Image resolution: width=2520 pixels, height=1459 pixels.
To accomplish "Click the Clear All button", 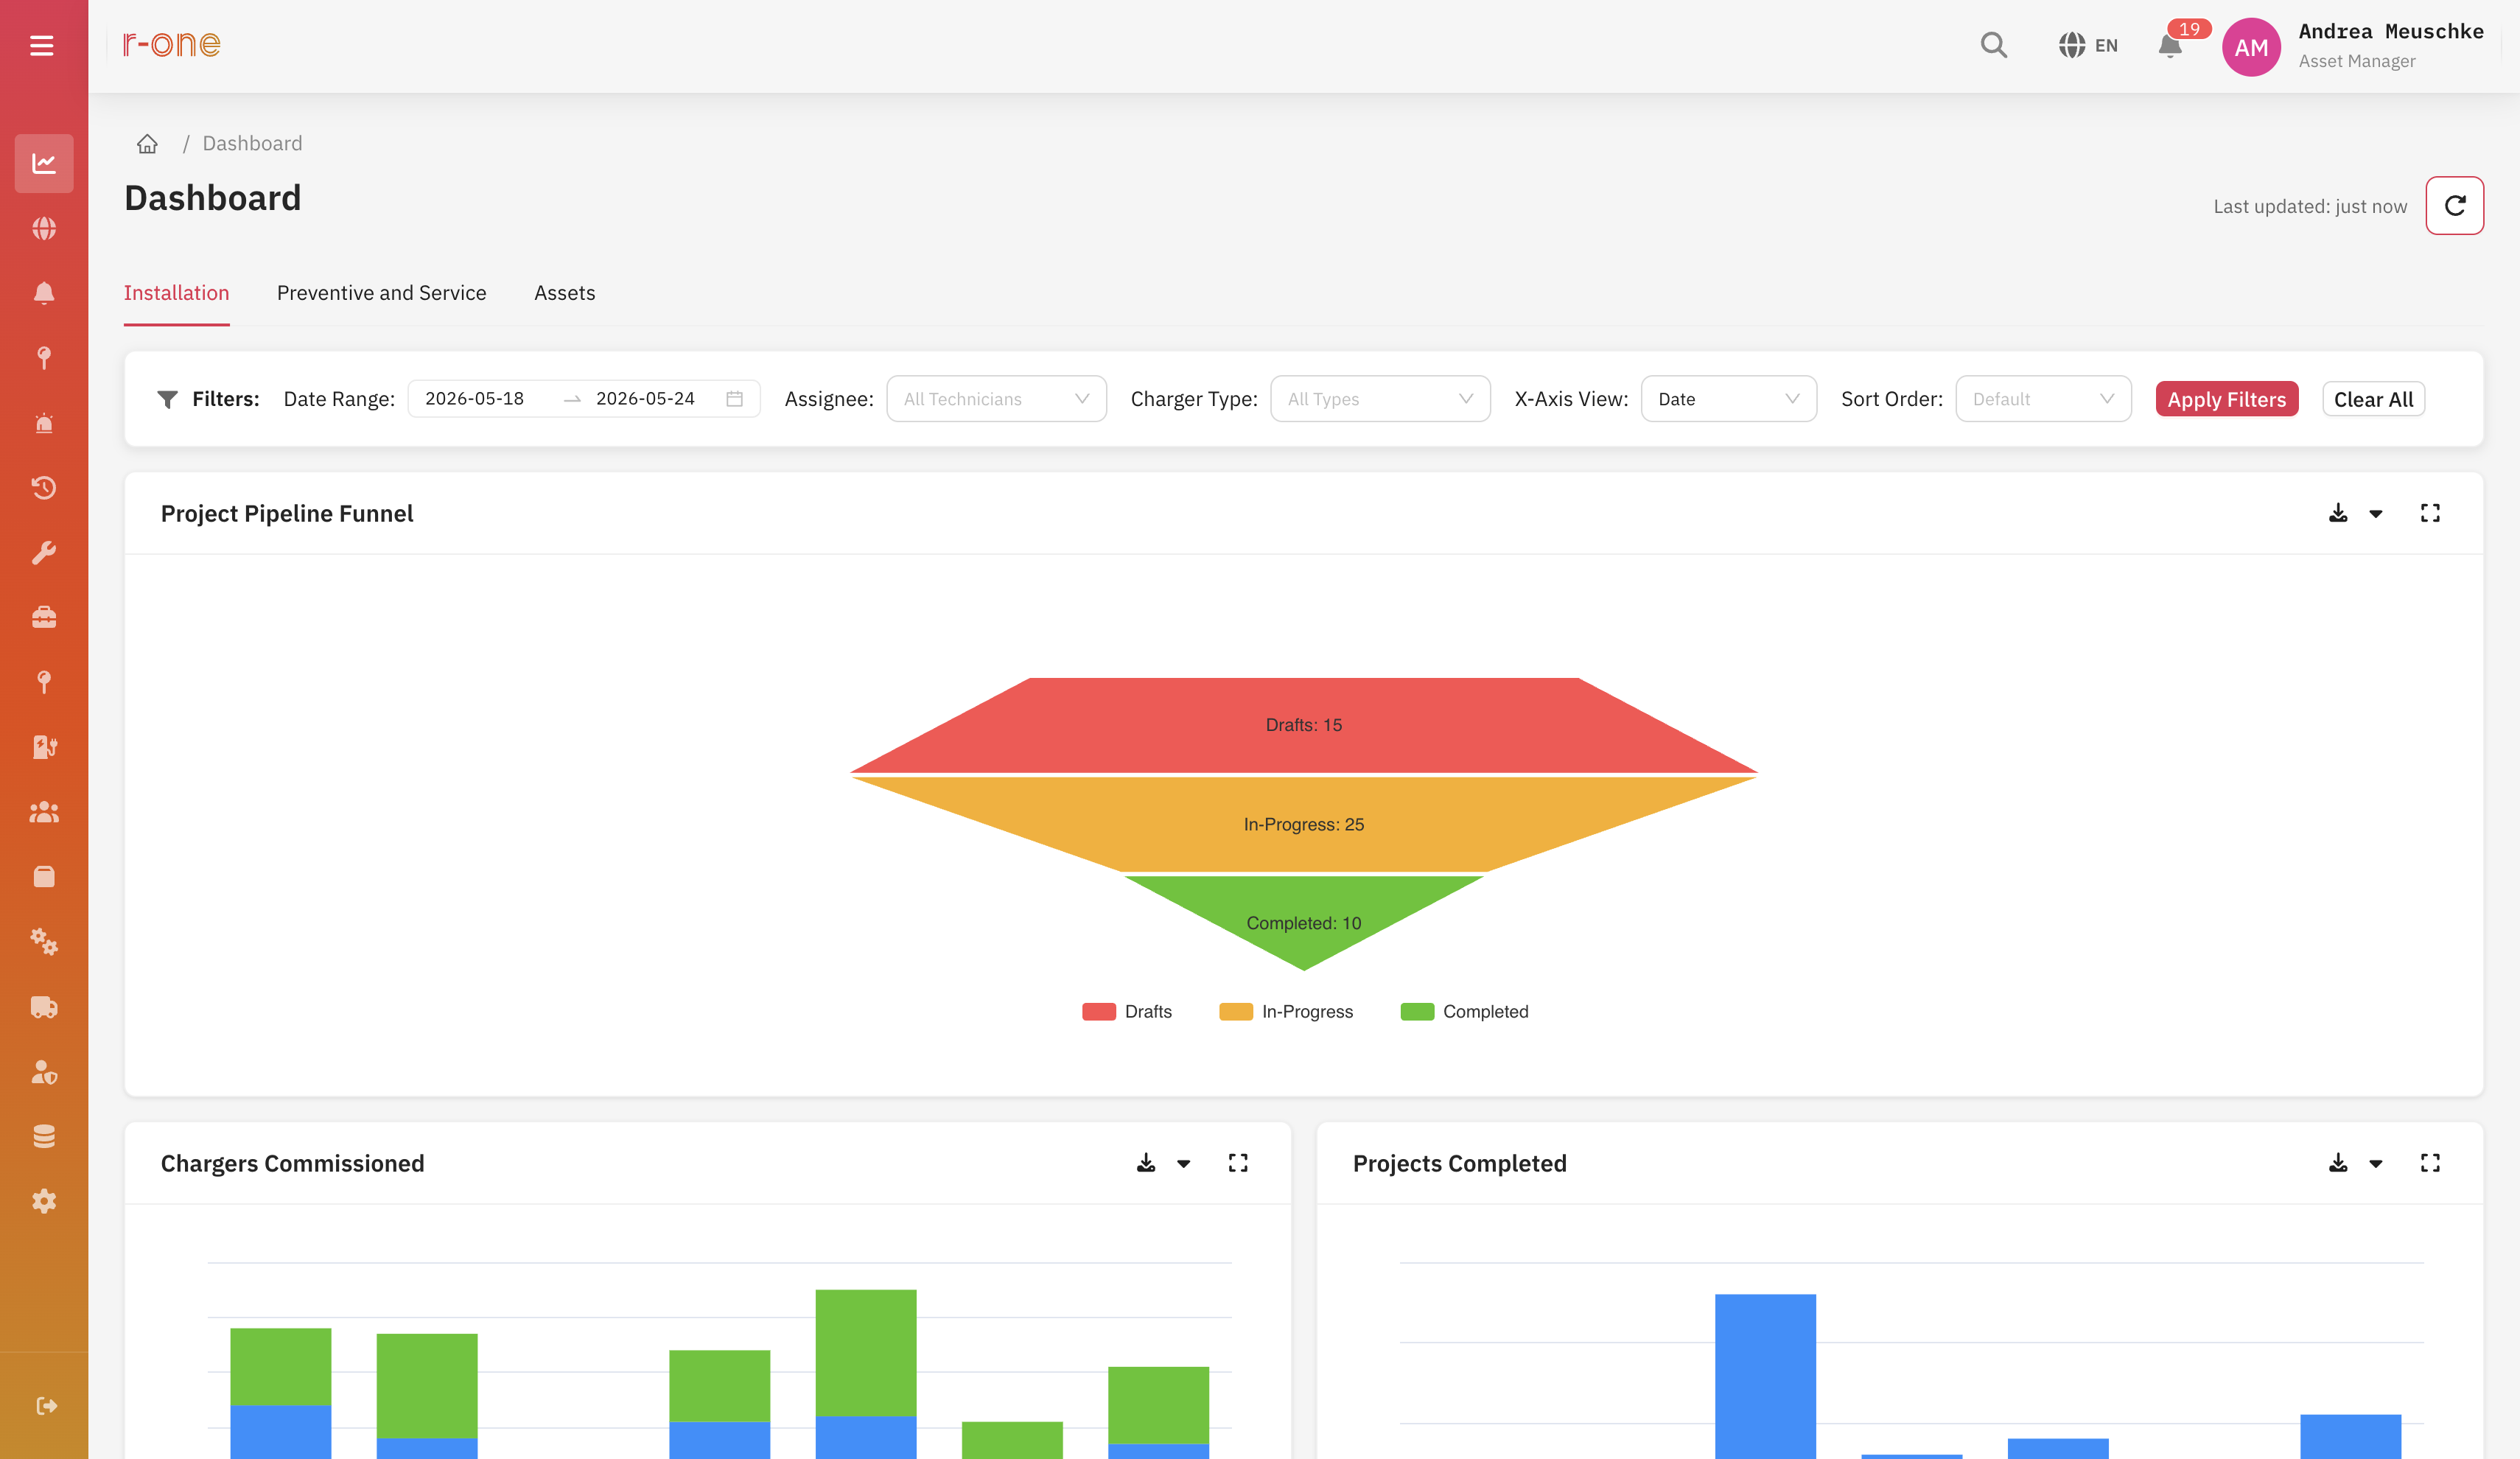I will point(2373,399).
